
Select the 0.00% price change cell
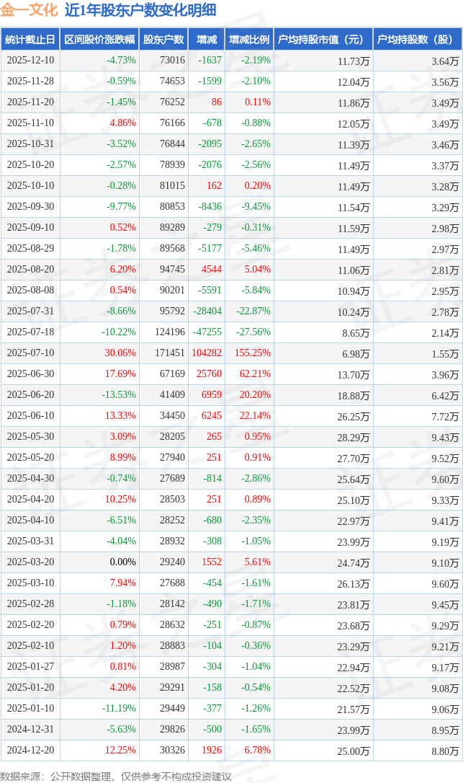tap(122, 562)
